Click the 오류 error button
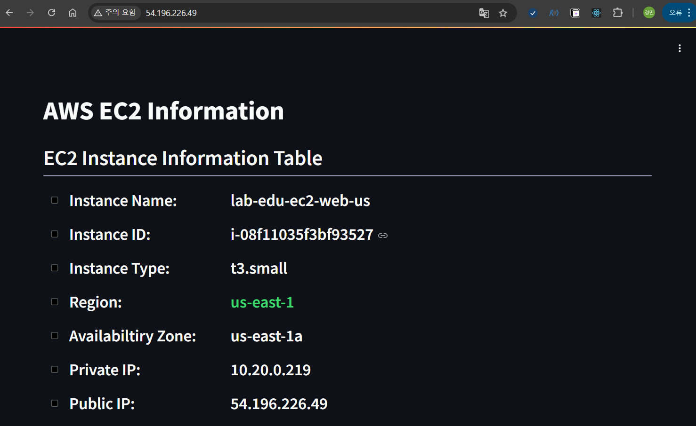This screenshot has height=426, width=696. [679, 13]
